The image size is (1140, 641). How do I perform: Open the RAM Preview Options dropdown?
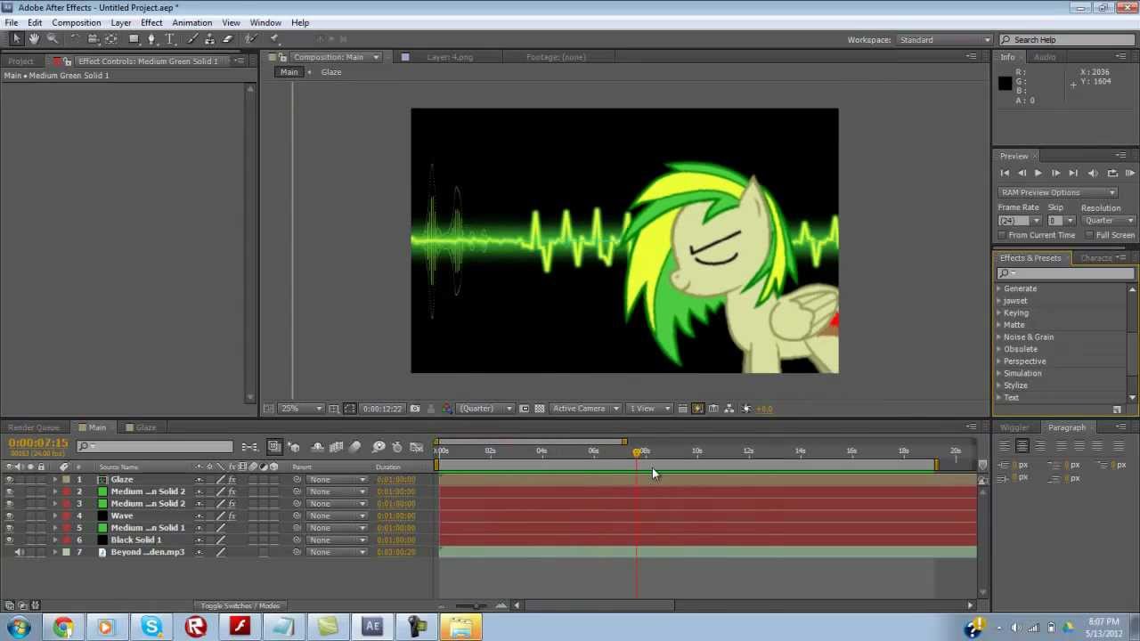(1057, 192)
